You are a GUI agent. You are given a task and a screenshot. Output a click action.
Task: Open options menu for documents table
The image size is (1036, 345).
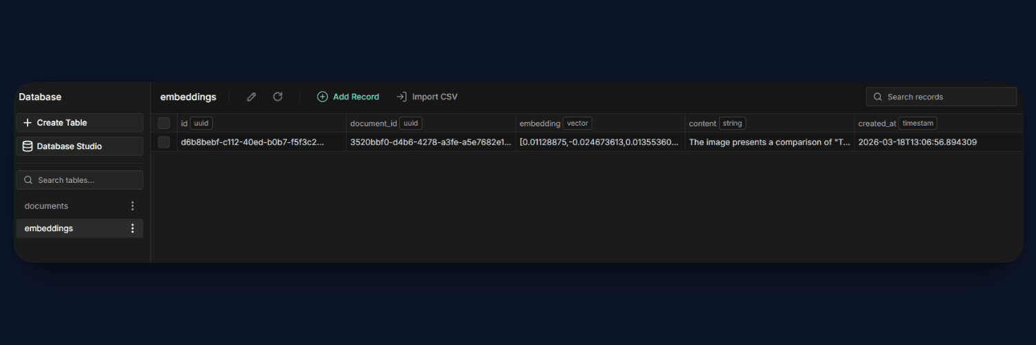point(133,206)
